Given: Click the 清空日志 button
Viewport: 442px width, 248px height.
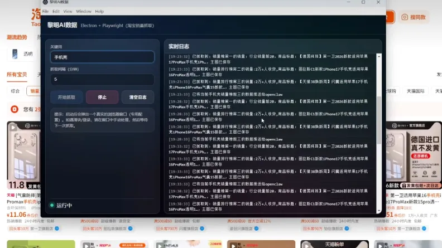Looking at the screenshot, I should tap(138, 97).
